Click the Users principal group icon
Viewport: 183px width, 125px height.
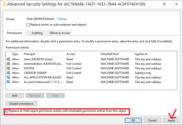8,59
